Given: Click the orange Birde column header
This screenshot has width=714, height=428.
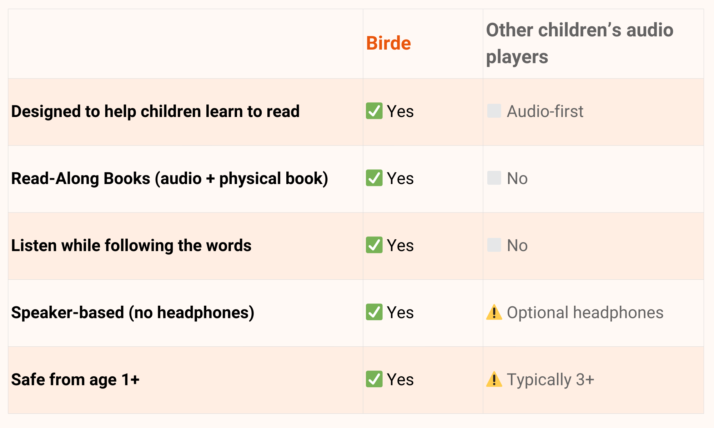Looking at the screenshot, I should [388, 43].
